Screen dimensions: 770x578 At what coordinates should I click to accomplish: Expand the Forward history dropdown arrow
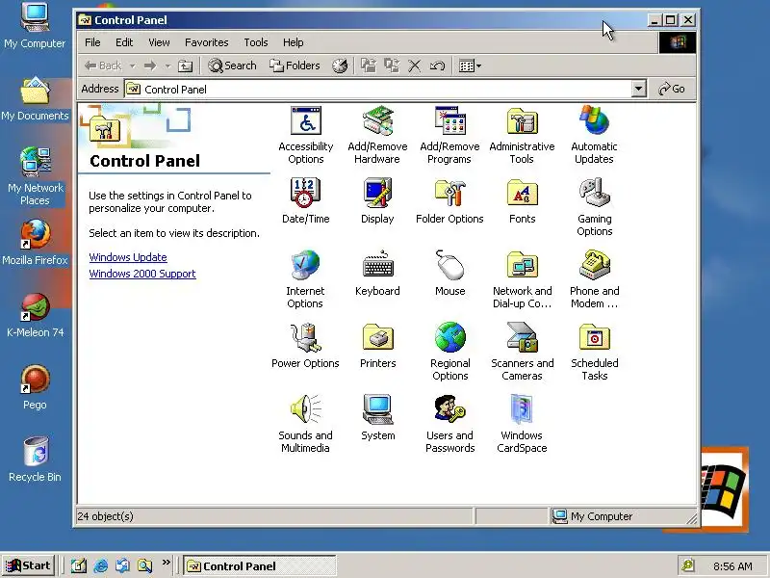coord(167,66)
